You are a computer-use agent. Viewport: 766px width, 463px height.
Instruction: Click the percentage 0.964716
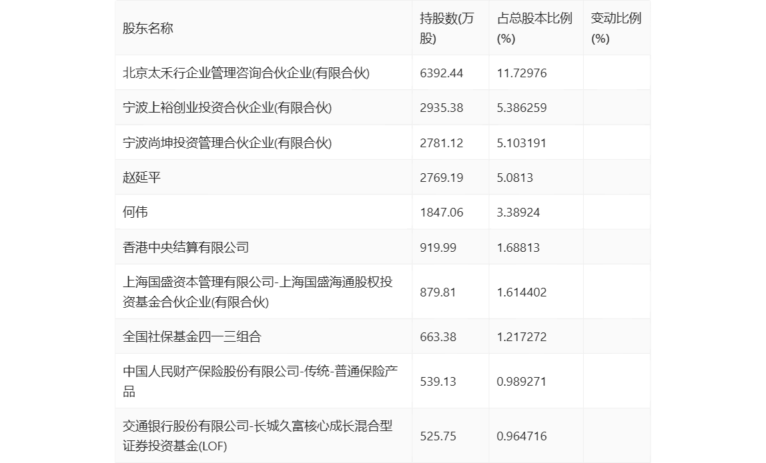522,436
